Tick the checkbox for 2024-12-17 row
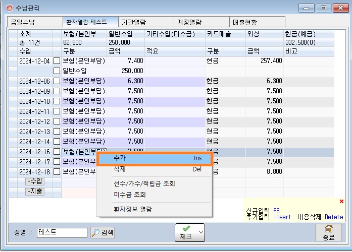 tap(57, 161)
